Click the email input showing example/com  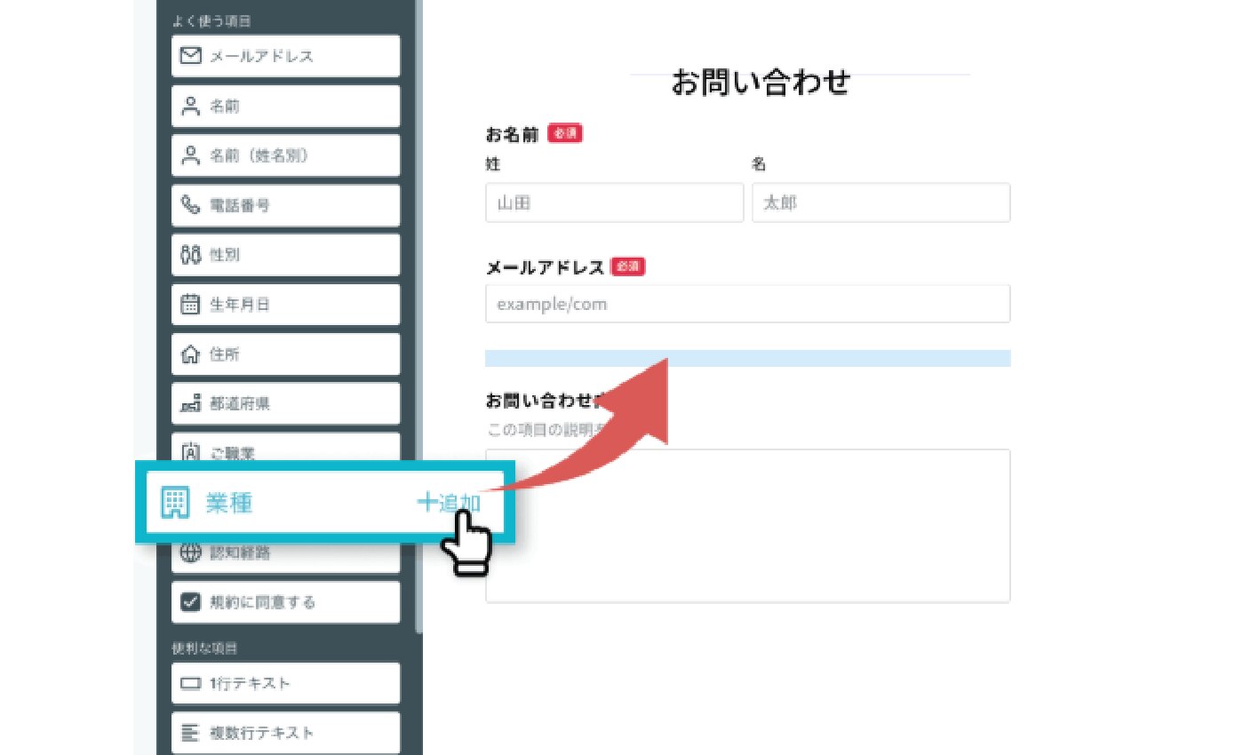748,304
